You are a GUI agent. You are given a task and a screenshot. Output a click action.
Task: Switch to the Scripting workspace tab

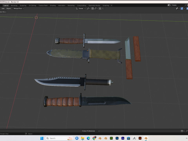coord(106,5)
